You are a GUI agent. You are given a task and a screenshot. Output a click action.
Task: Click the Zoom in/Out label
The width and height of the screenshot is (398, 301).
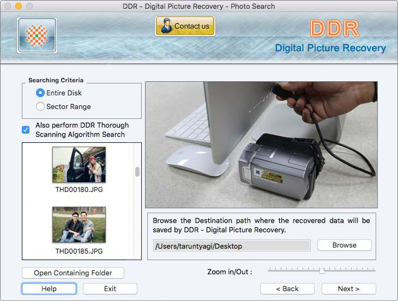[230, 272]
